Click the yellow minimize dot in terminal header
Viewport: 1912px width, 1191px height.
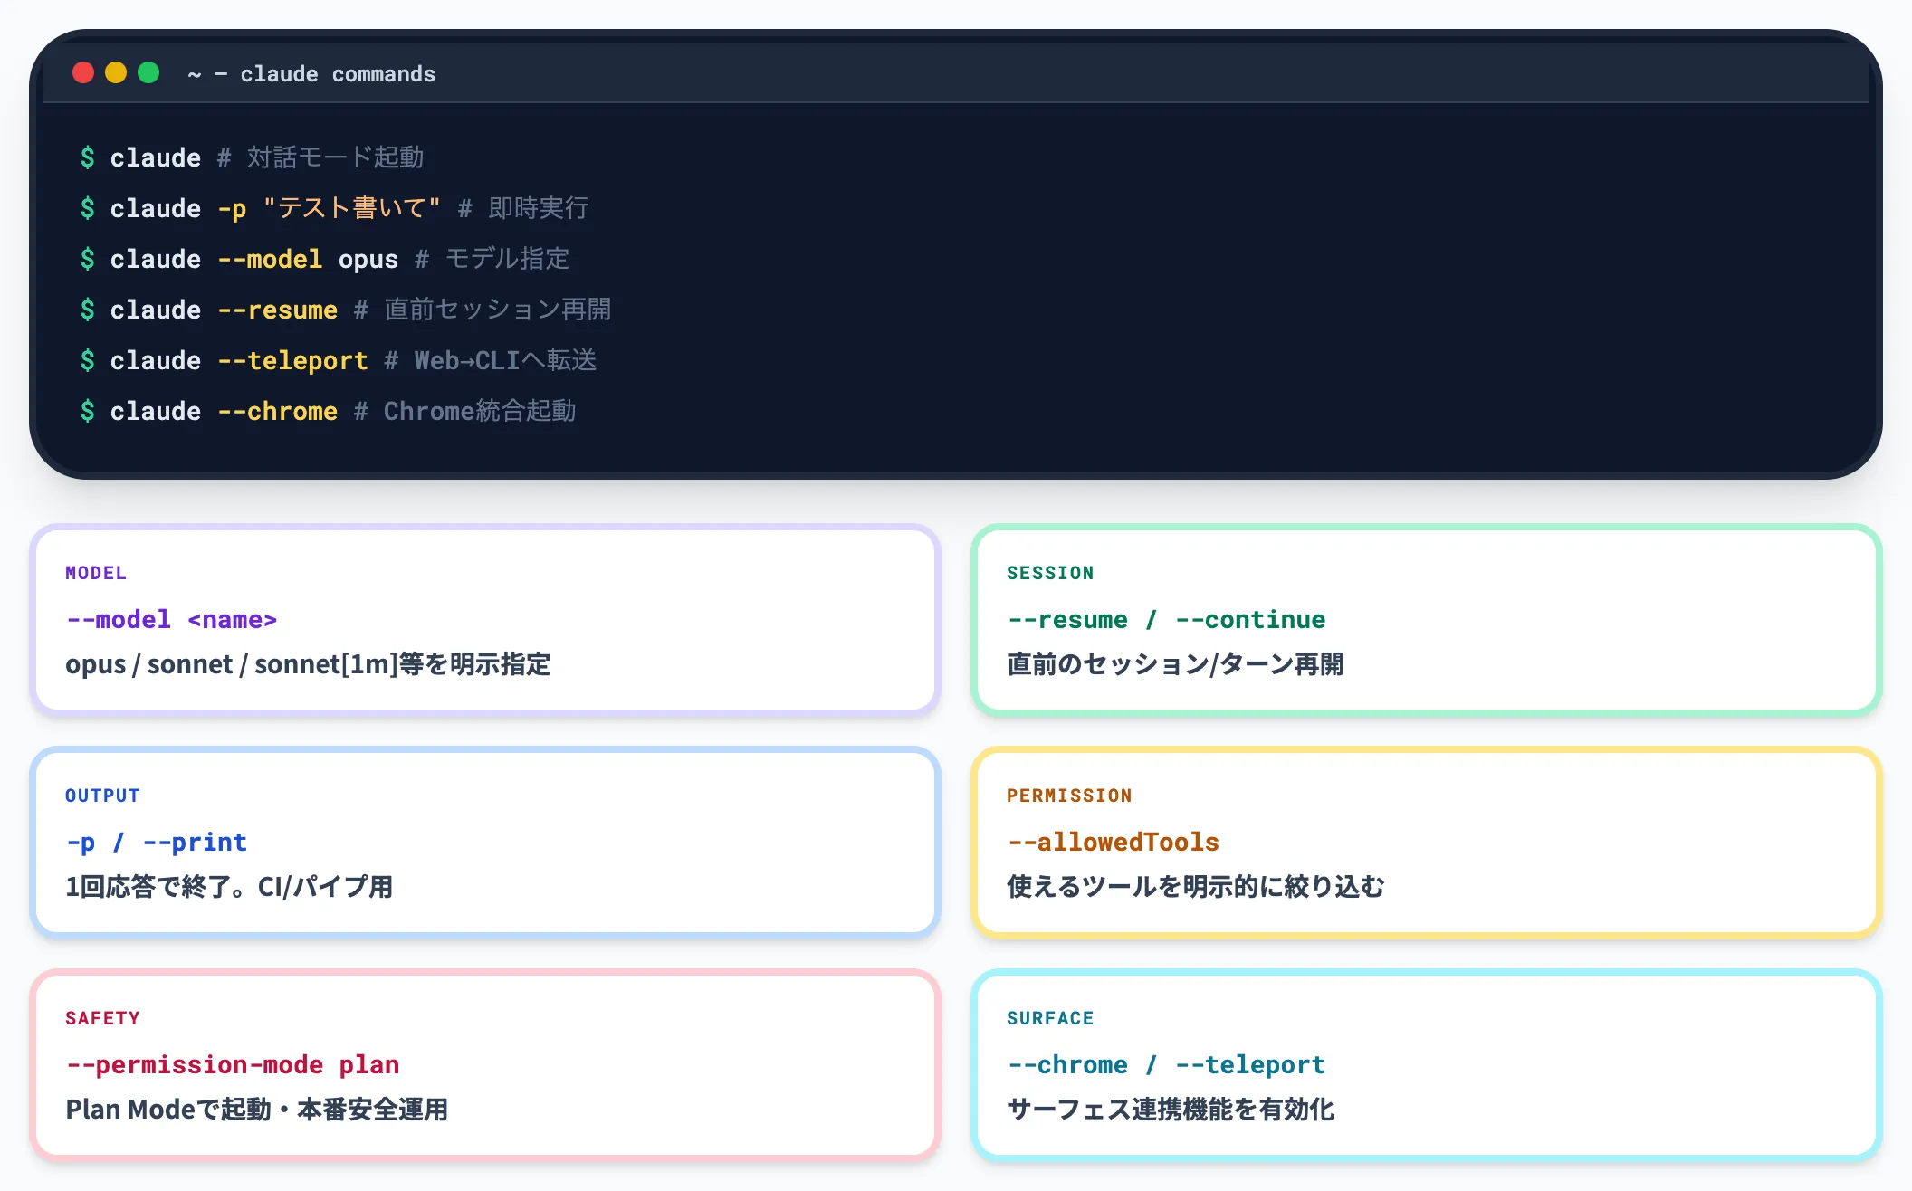click(116, 72)
